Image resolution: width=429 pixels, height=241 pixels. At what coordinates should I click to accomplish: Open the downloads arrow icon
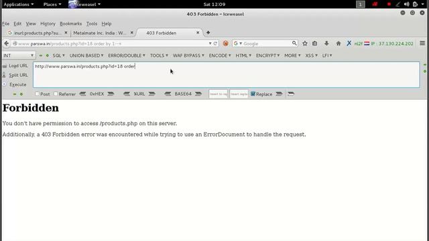click(326, 43)
